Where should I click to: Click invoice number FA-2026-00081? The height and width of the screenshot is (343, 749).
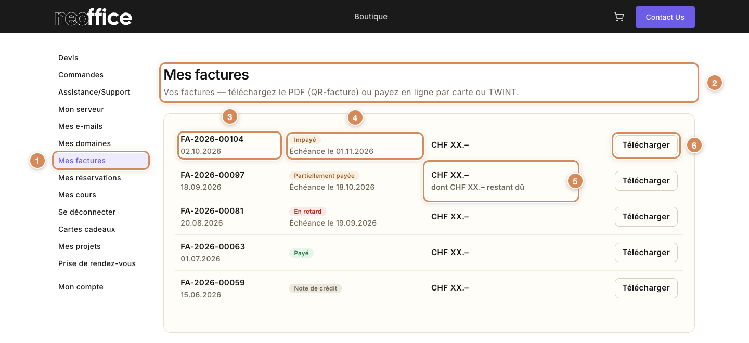click(x=212, y=211)
